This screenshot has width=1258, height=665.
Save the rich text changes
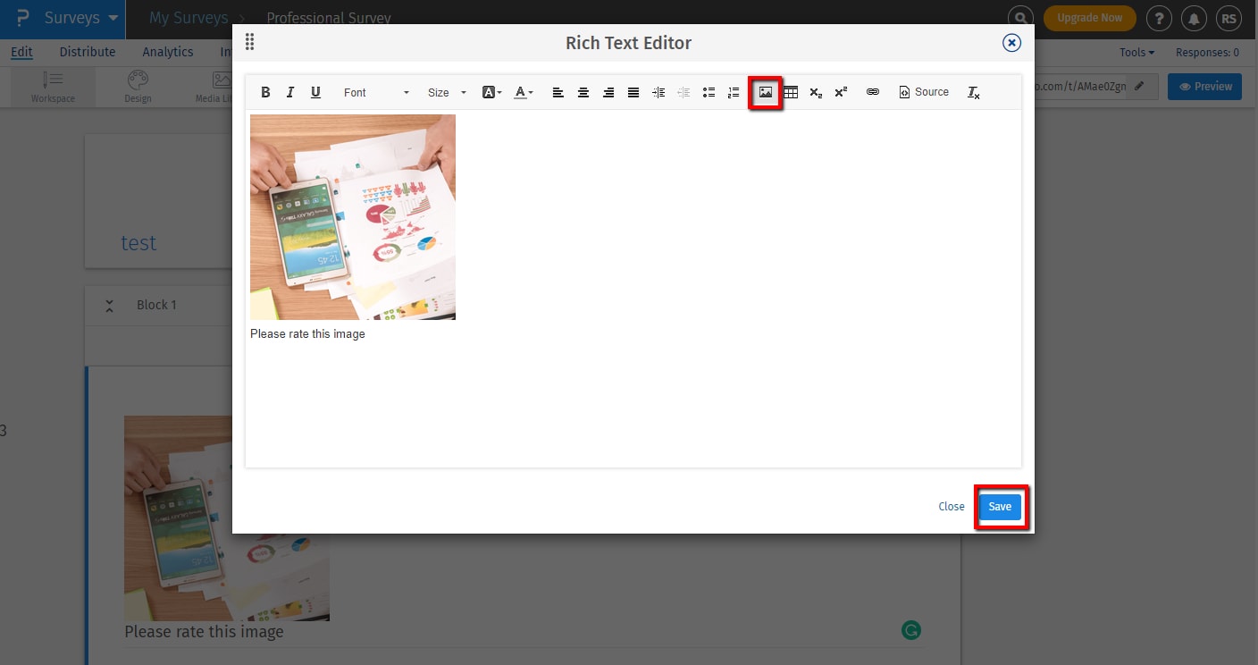(x=1000, y=507)
